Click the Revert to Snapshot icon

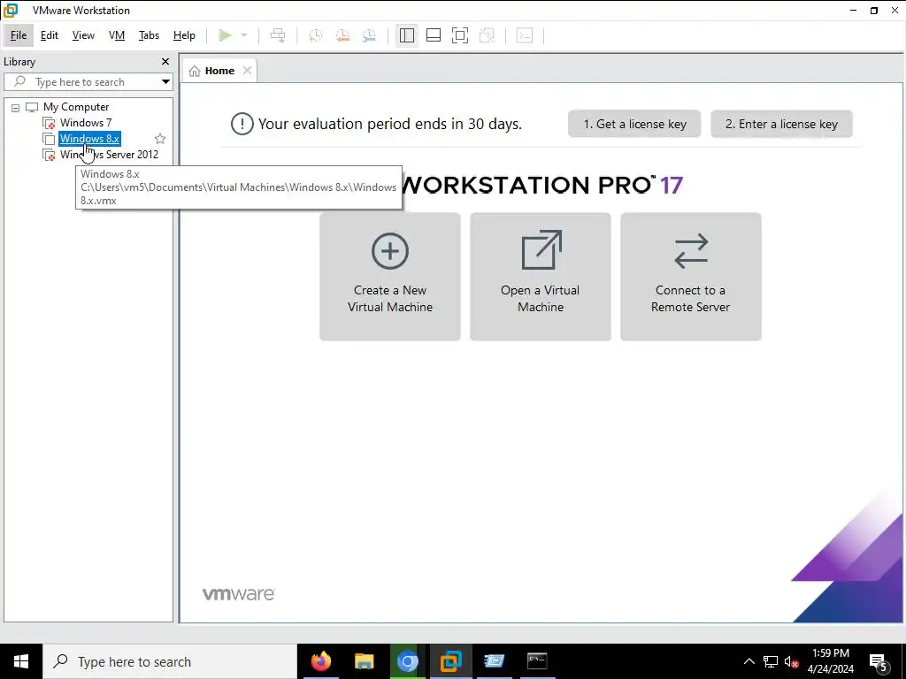tap(342, 35)
